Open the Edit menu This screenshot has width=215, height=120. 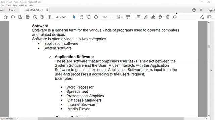[2, 5]
